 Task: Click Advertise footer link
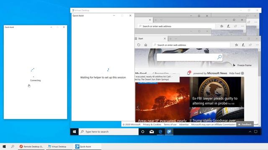pyautogui.click(x=184, y=125)
